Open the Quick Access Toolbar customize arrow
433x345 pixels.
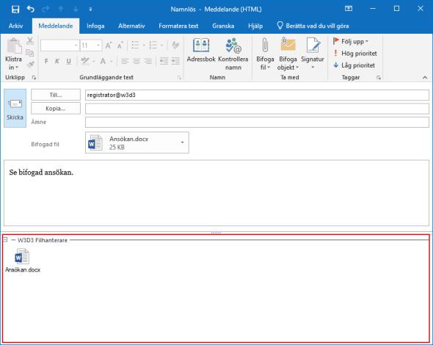pos(90,10)
